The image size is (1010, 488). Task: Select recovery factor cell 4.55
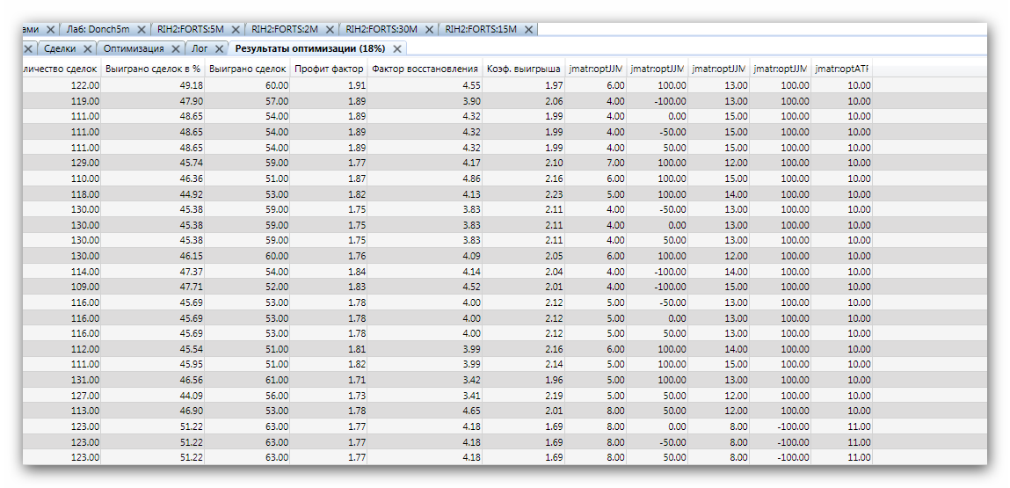click(425, 85)
